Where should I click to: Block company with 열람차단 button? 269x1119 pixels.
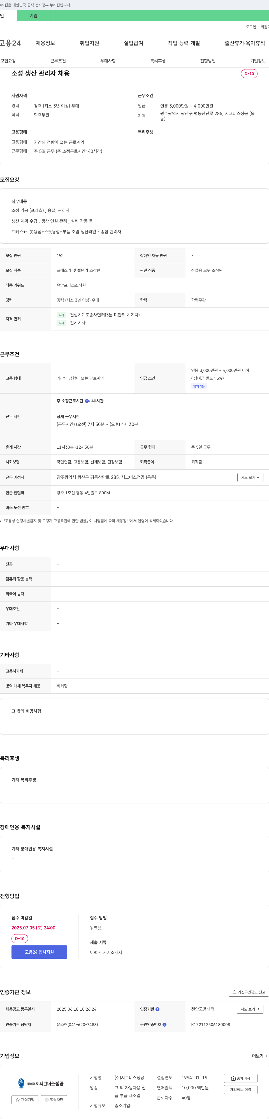pyautogui.click(x=54, y=1099)
